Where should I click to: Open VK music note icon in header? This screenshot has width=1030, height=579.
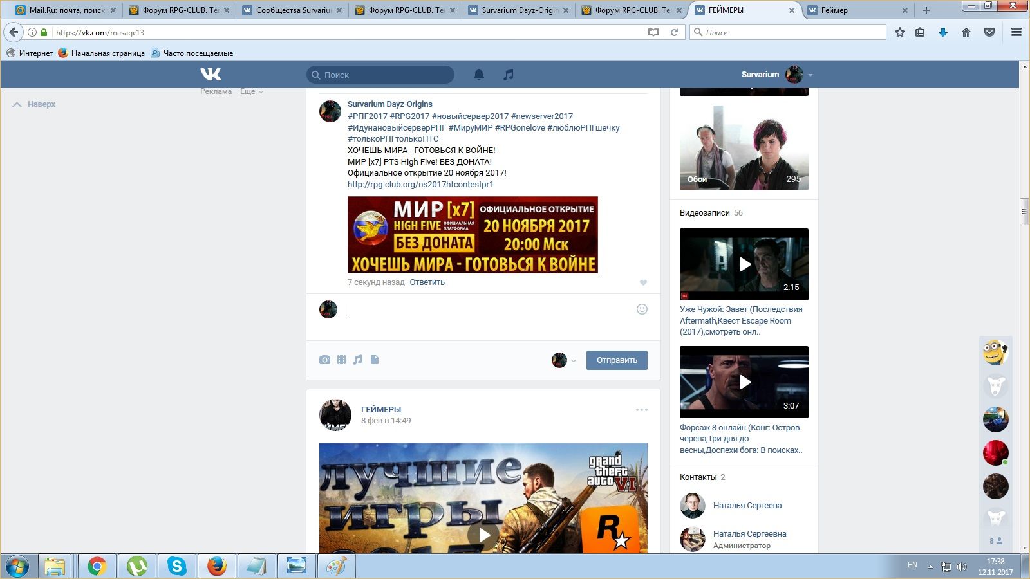[509, 75]
